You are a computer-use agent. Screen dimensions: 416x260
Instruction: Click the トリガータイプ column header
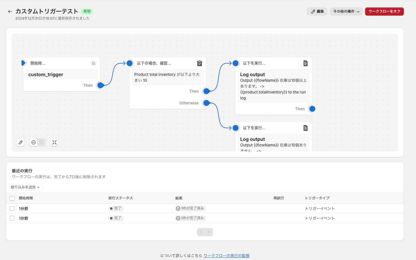point(317,198)
